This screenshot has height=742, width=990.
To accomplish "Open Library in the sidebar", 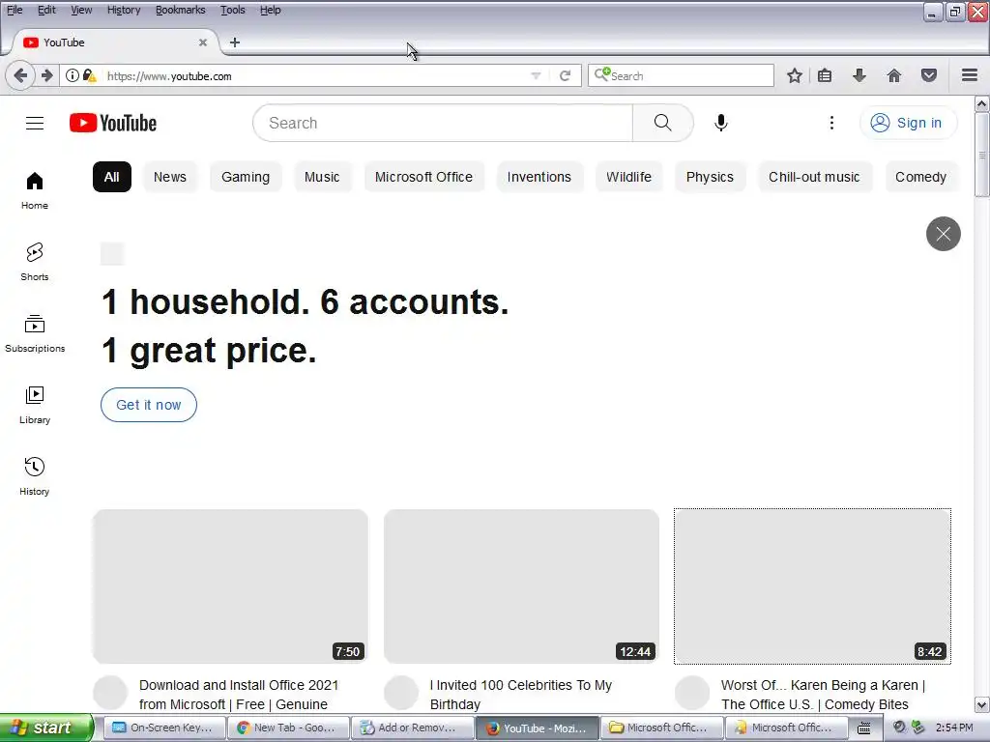I will 35,405.
